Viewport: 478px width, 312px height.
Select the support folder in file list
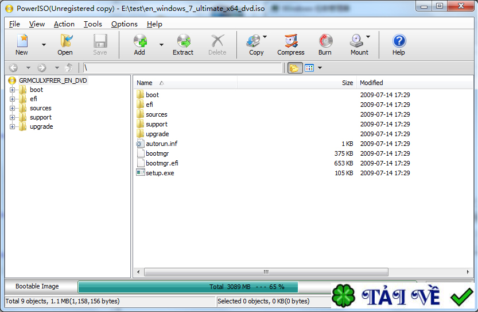click(x=157, y=124)
